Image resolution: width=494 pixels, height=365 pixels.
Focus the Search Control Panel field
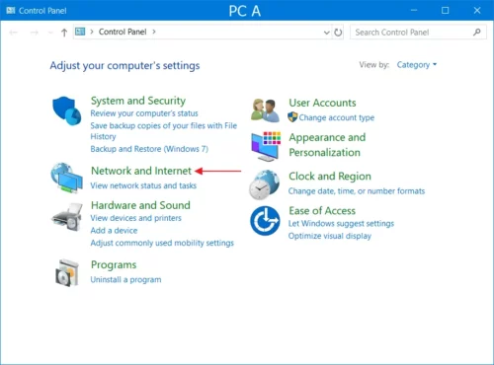click(418, 33)
